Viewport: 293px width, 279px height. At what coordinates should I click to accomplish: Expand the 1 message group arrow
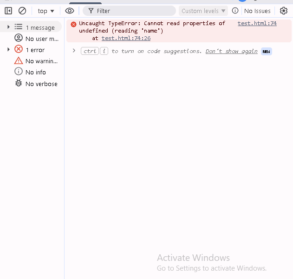click(8, 27)
